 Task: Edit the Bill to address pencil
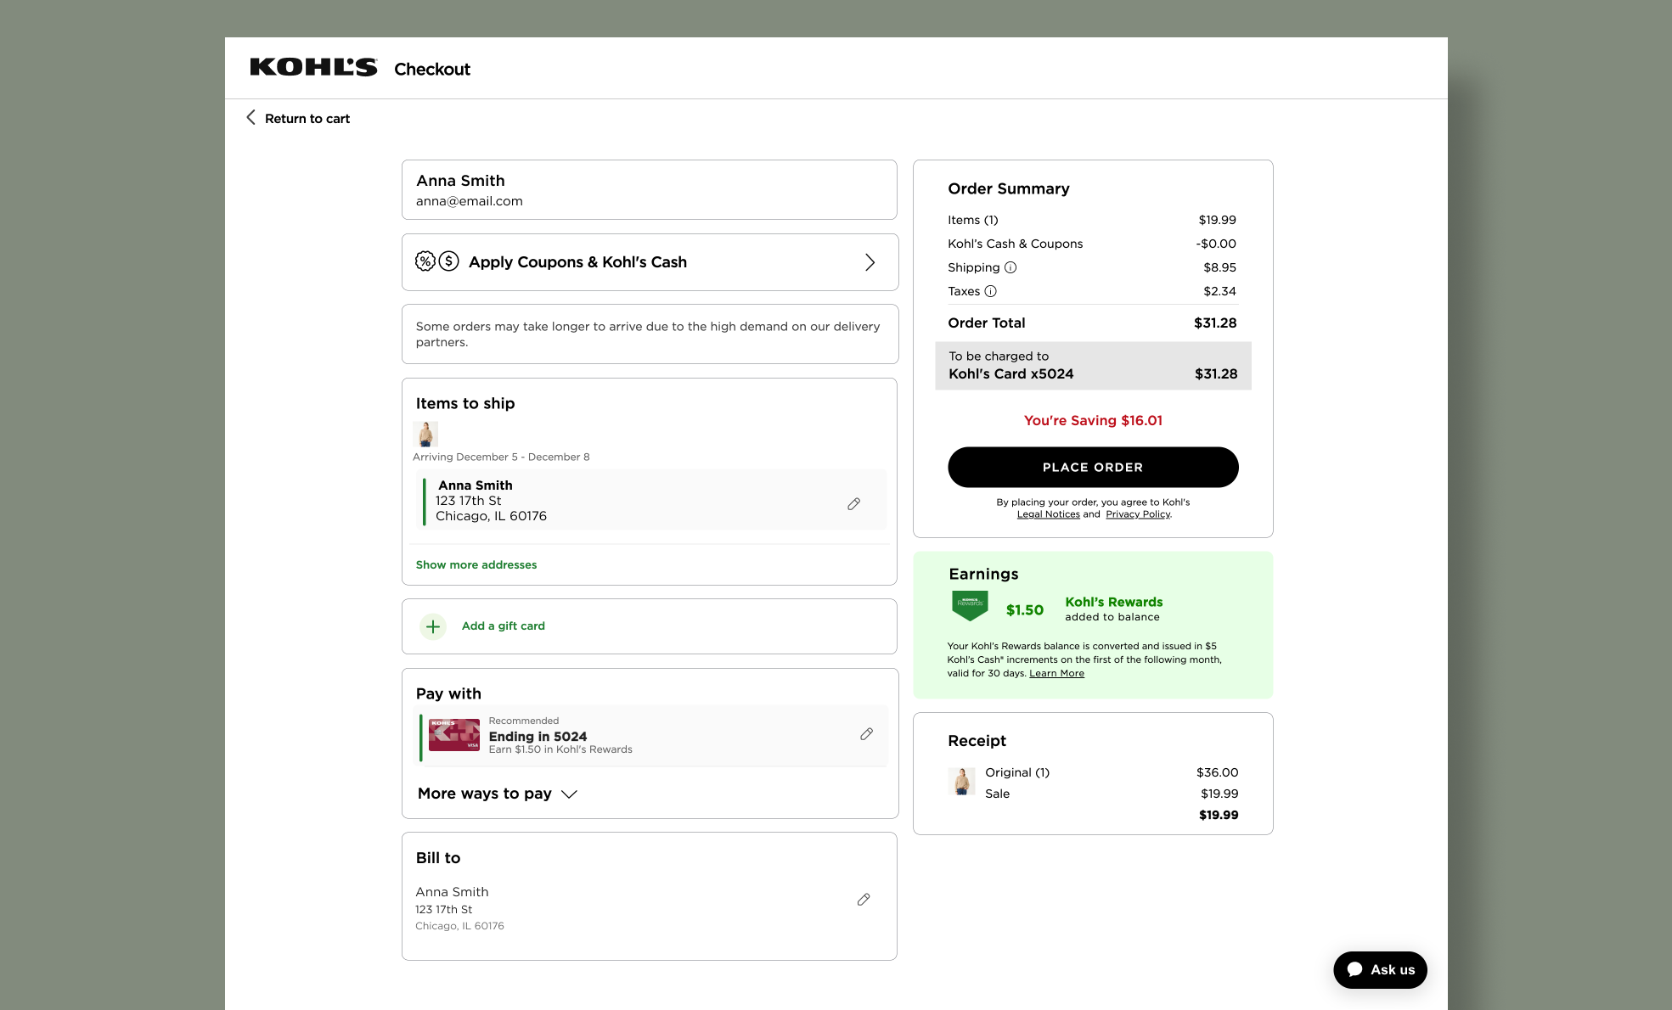(864, 900)
